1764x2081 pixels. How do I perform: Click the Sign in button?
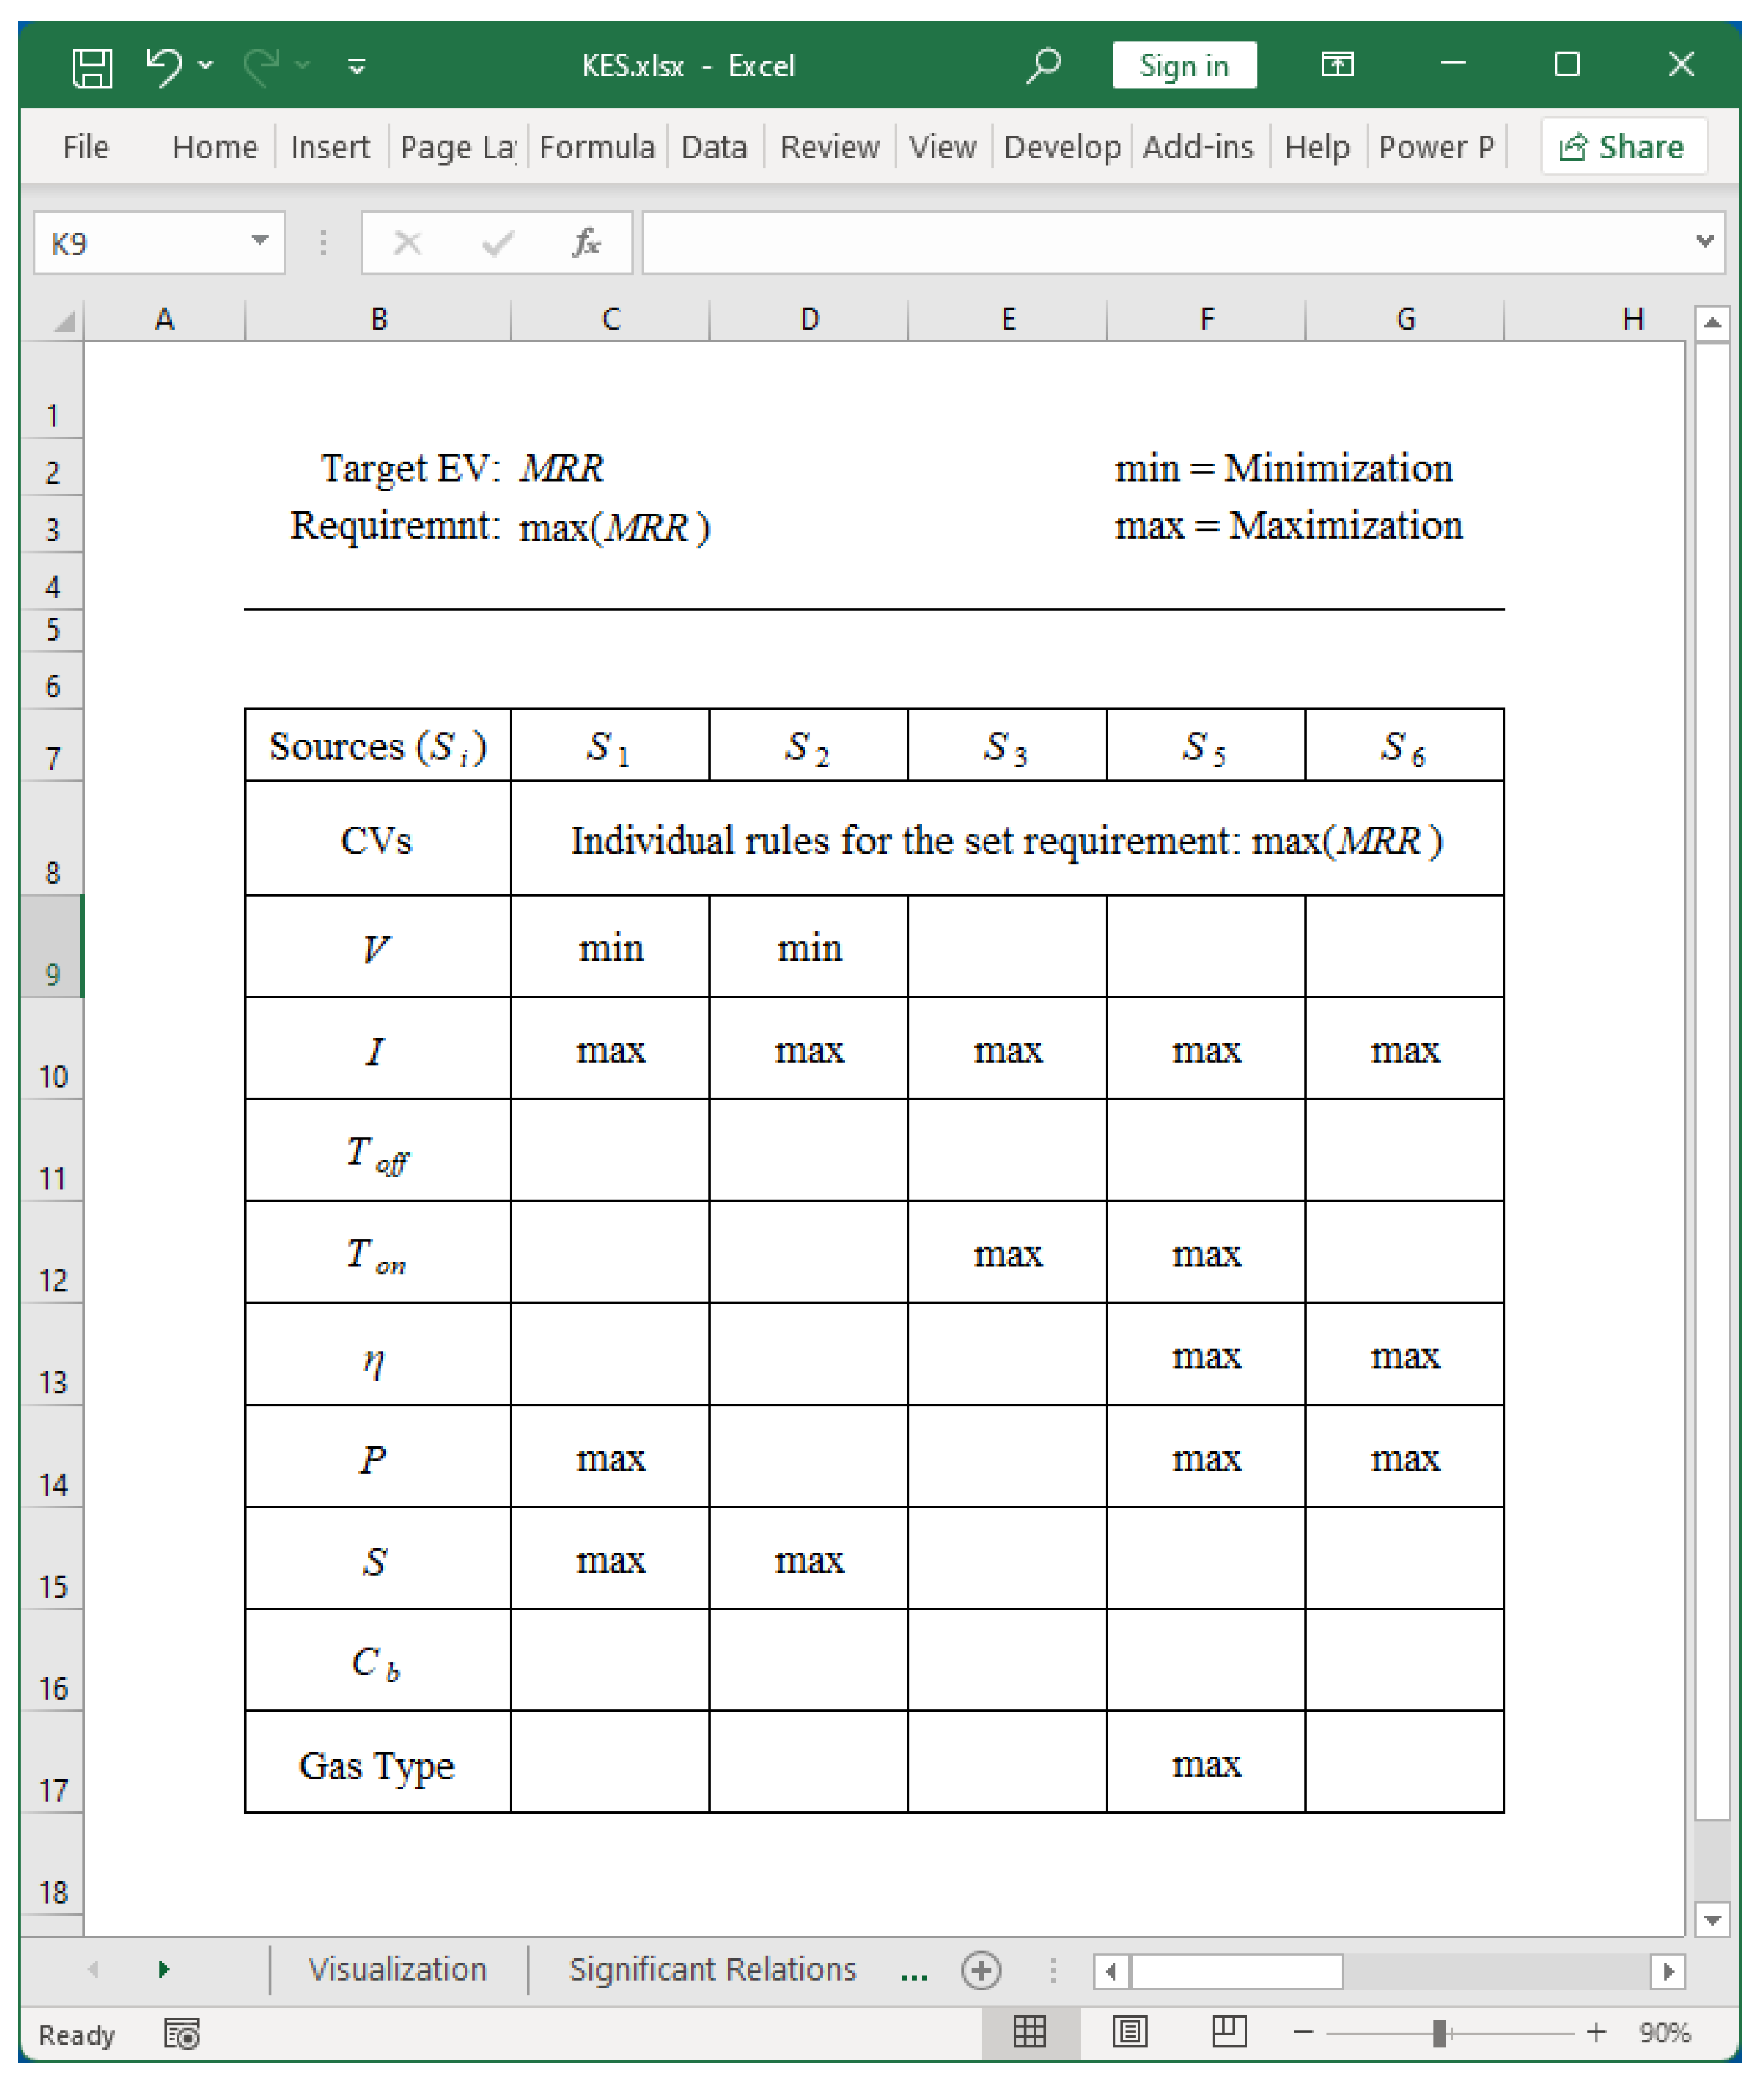(1183, 66)
